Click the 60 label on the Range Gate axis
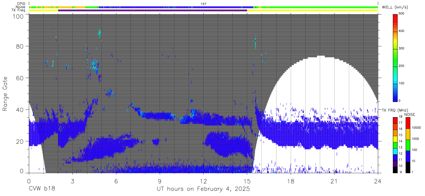The image size is (425, 196). tap(19, 78)
